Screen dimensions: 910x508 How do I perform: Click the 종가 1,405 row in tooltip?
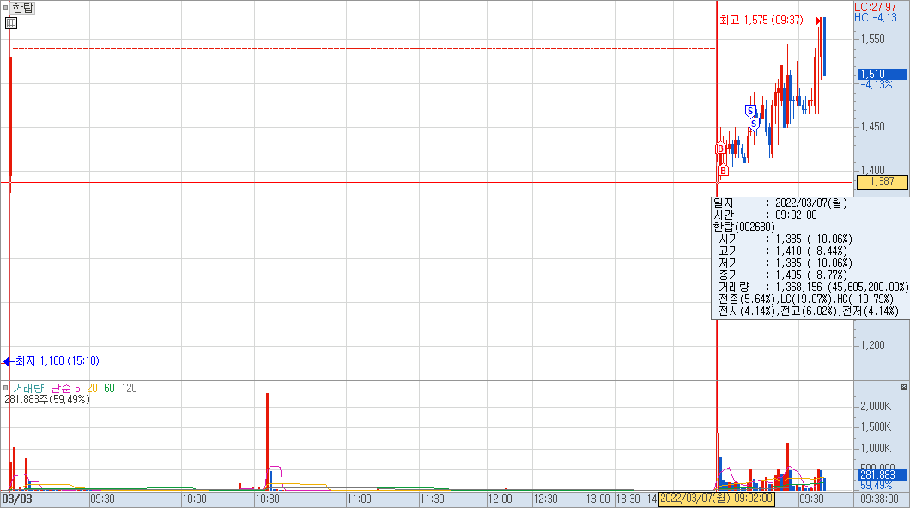tap(783, 275)
